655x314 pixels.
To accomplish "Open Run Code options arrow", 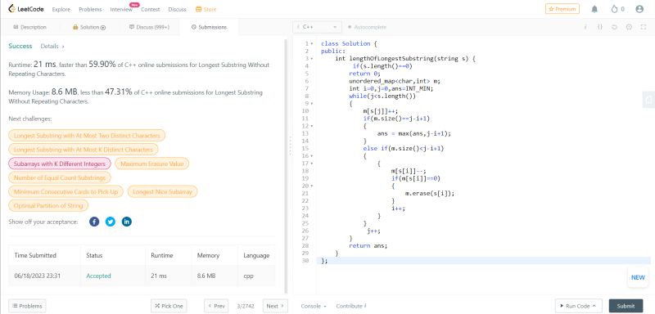I will [594, 306].
